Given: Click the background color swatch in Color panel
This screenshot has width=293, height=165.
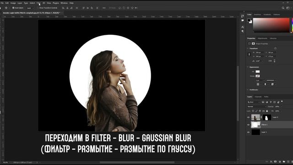Looking at the screenshot, I should click(251, 22).
